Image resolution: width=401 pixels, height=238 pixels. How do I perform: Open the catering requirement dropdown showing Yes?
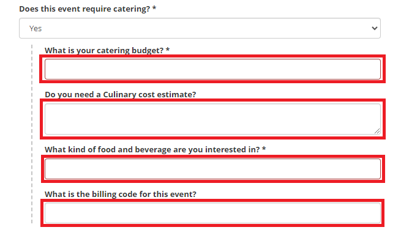[200, 28]
